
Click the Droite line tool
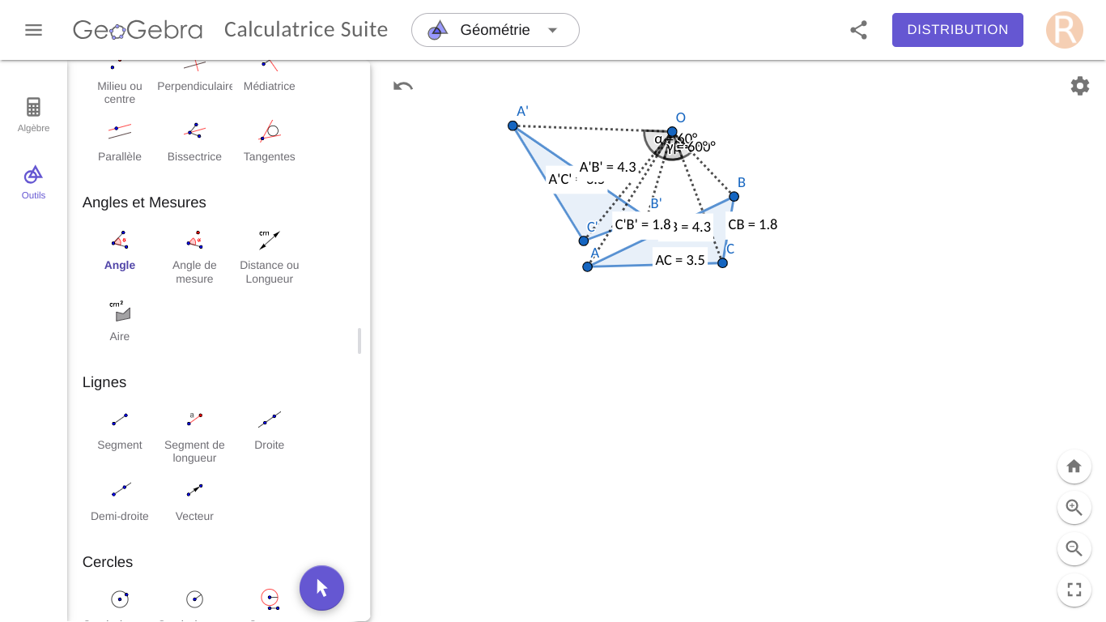coord(270,429)
